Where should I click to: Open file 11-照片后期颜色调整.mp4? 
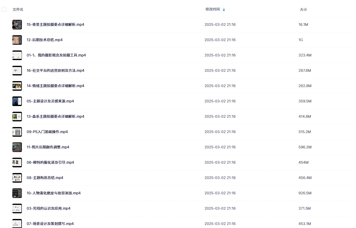48,147
